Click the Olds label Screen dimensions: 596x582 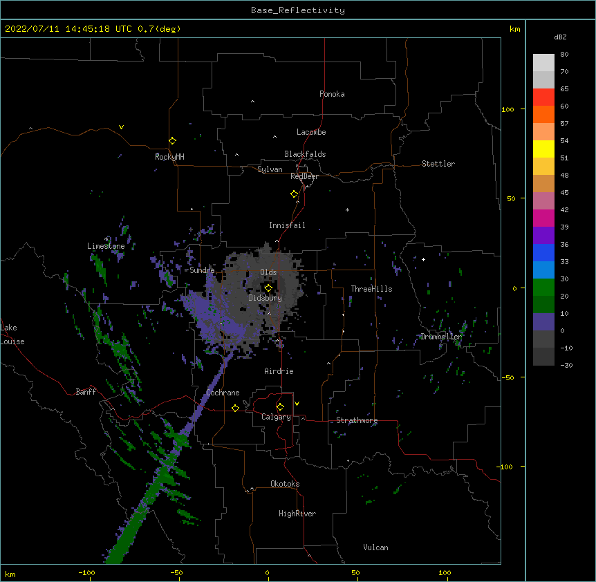pyautogui.click(x=268, y=272)
